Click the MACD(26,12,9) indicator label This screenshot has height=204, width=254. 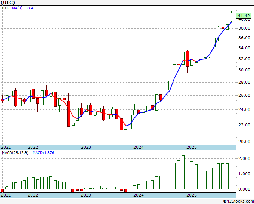[15, 153]
